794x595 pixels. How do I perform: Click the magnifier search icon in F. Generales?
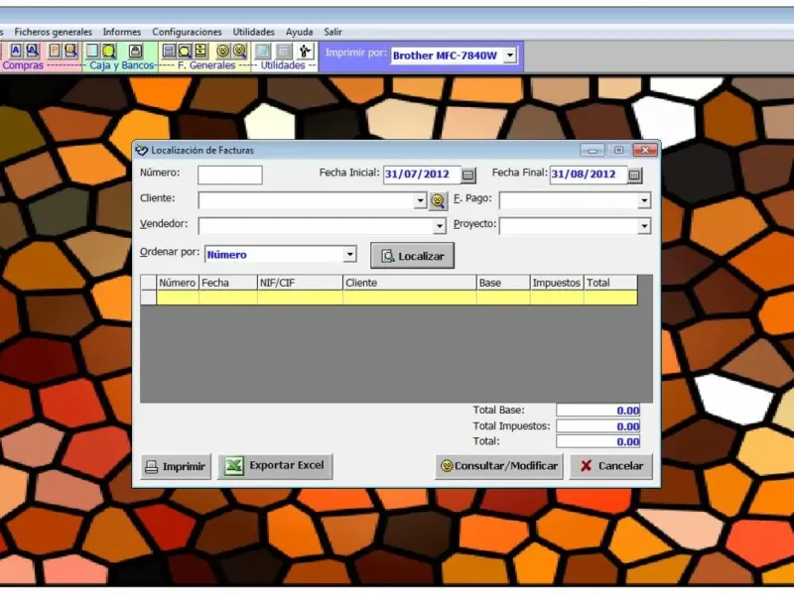tap(185, 51)
